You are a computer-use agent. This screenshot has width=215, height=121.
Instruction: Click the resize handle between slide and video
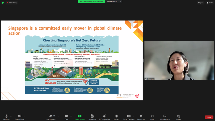tap(144, 60)
